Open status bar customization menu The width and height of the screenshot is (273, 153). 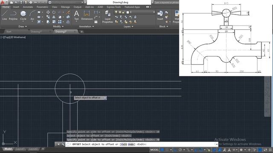click(x=270, y=150)
